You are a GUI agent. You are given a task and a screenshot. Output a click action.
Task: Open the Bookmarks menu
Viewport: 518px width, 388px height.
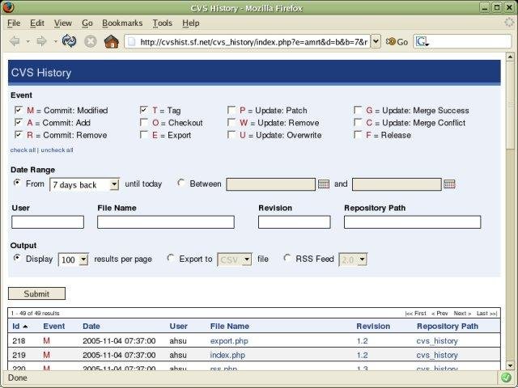(121, 23)
